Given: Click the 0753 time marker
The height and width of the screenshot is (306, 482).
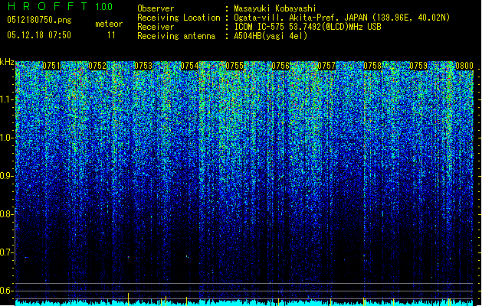Looking at the screenshot, I should tap(143, 66).
